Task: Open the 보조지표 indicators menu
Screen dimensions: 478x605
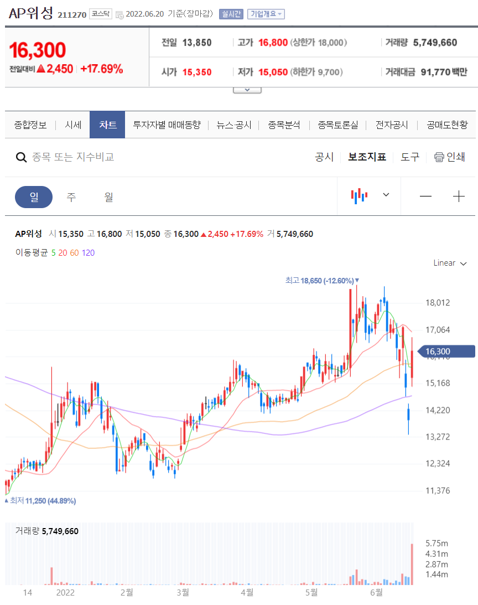Action: [367, 157]
